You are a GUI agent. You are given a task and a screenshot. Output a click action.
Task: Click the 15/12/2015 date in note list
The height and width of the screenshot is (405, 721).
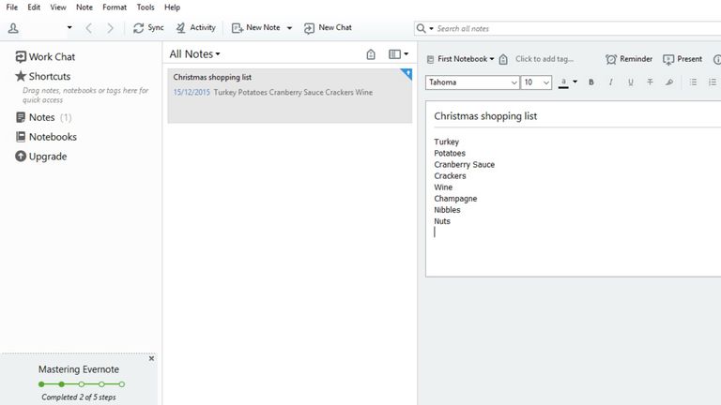pyautogui.click(x=192, y=92)
